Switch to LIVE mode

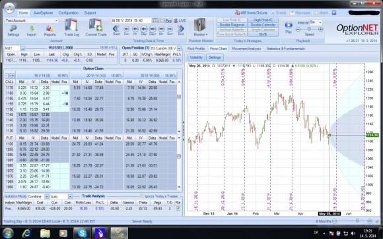pos(180,20)
